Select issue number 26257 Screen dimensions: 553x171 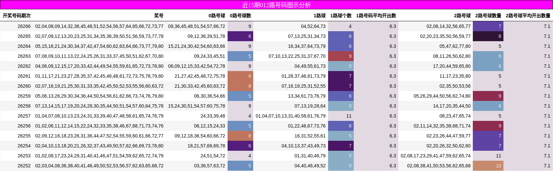[x=24, y=116]
